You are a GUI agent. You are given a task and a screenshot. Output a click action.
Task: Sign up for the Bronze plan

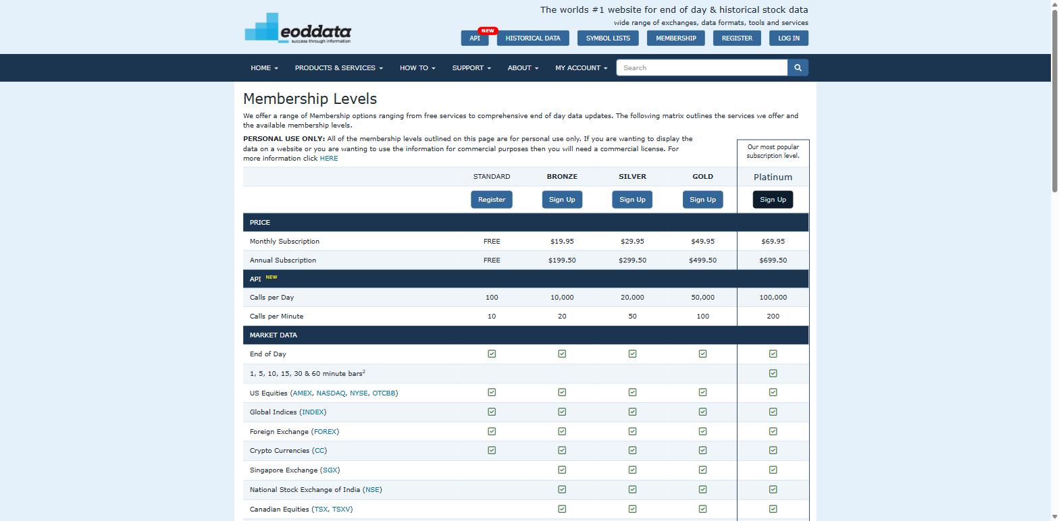pos(562,200)
